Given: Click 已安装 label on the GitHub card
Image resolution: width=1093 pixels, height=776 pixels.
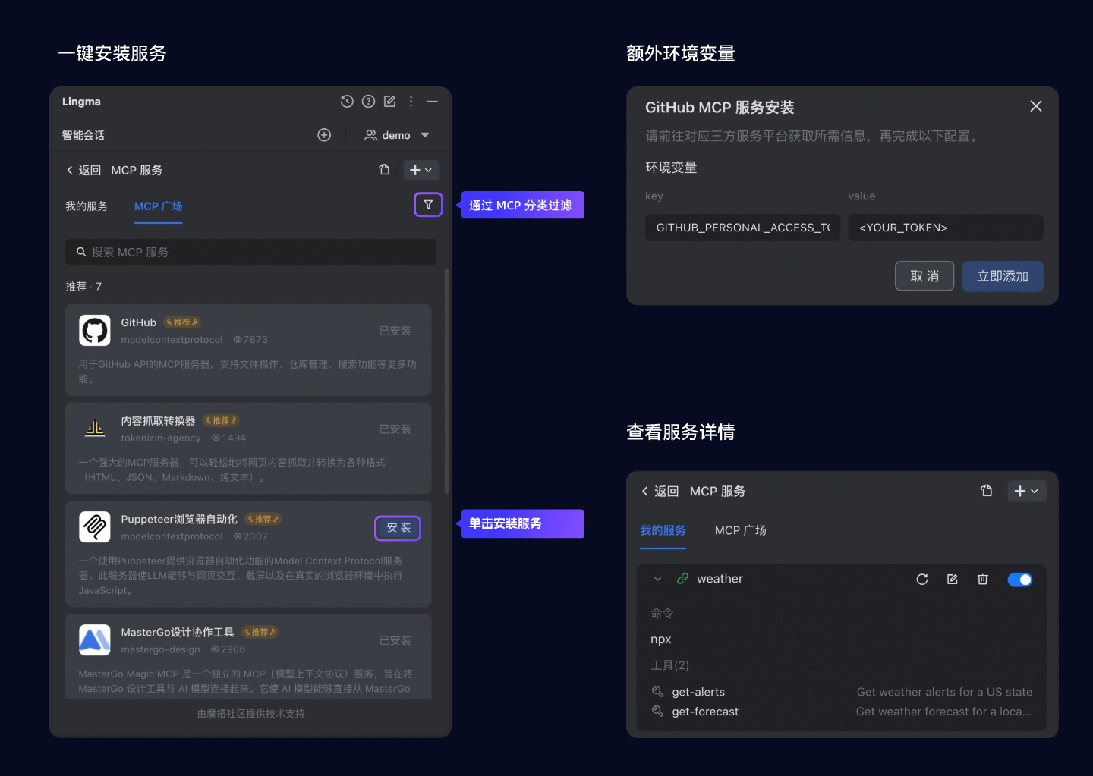Looking at the screenshot, I should coord(395,331).
